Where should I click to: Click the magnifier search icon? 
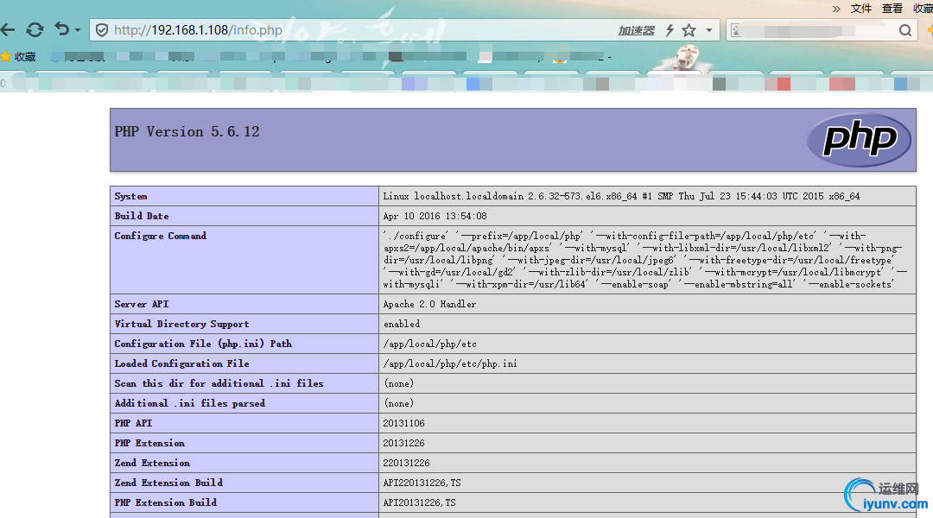click(x=905, y=30)
